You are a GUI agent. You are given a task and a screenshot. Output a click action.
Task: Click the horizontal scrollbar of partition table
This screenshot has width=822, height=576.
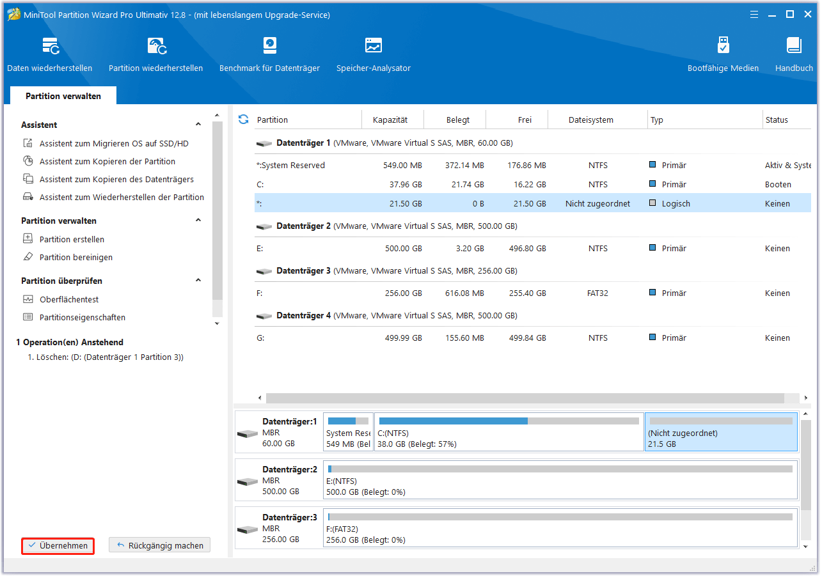(x=525, y=398)
